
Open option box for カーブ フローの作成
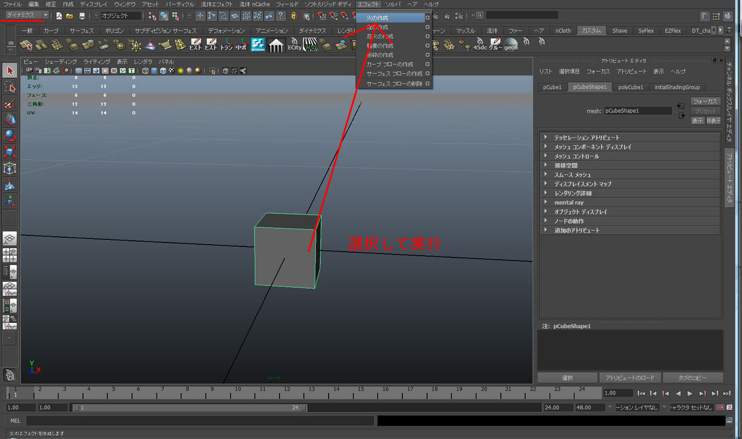click(427, 64)
